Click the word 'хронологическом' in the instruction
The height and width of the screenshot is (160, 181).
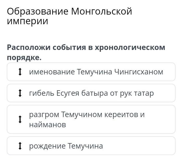pos(130,48)
